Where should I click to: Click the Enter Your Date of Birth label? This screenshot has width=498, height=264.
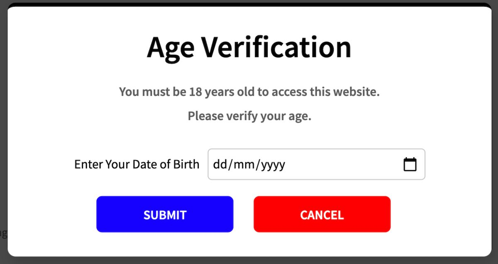click(x=137, y=164)
